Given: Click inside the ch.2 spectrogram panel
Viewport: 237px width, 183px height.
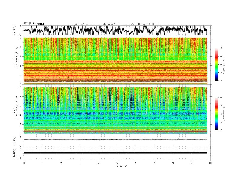Looking at the screenshot, I should click(115, 110).
